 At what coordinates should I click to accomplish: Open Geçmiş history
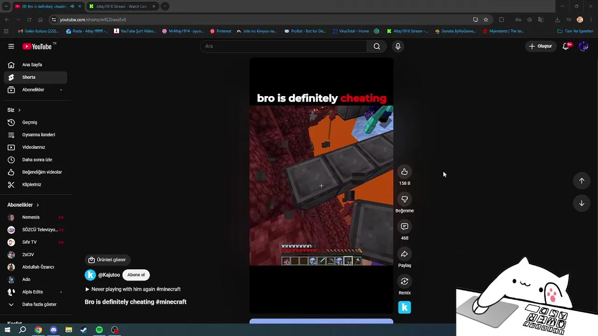click(x=36, y=122)
